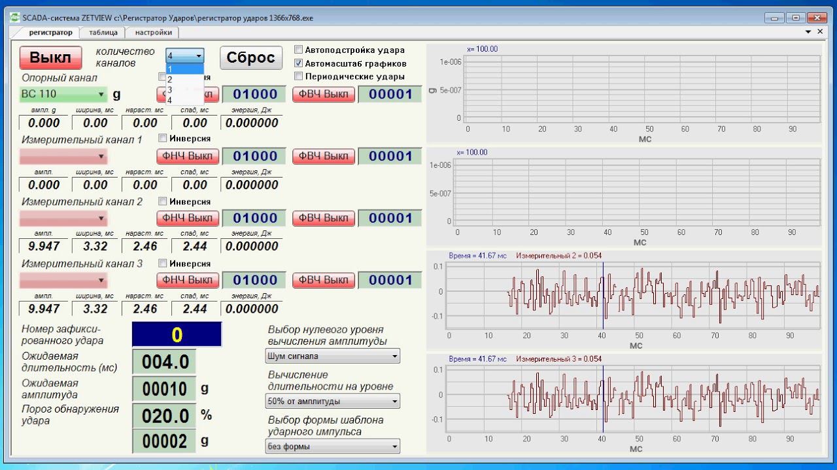This screenshot has height=470, width=837.
Task: Open Измерительный канал 2 source dropdown
Action: coord(63,218)
